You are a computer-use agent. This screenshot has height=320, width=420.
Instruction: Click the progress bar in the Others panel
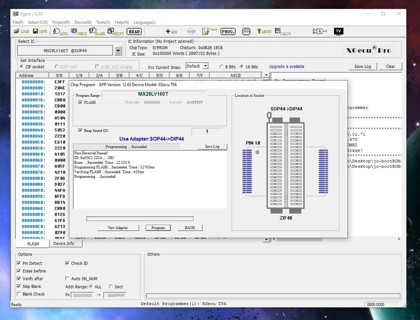pyautogui.click(x=273, y=296)
